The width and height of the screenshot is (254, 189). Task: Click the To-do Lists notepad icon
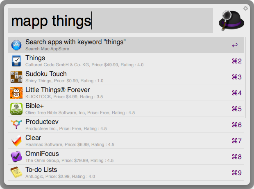pyautogui.click(x=16, y=172)
